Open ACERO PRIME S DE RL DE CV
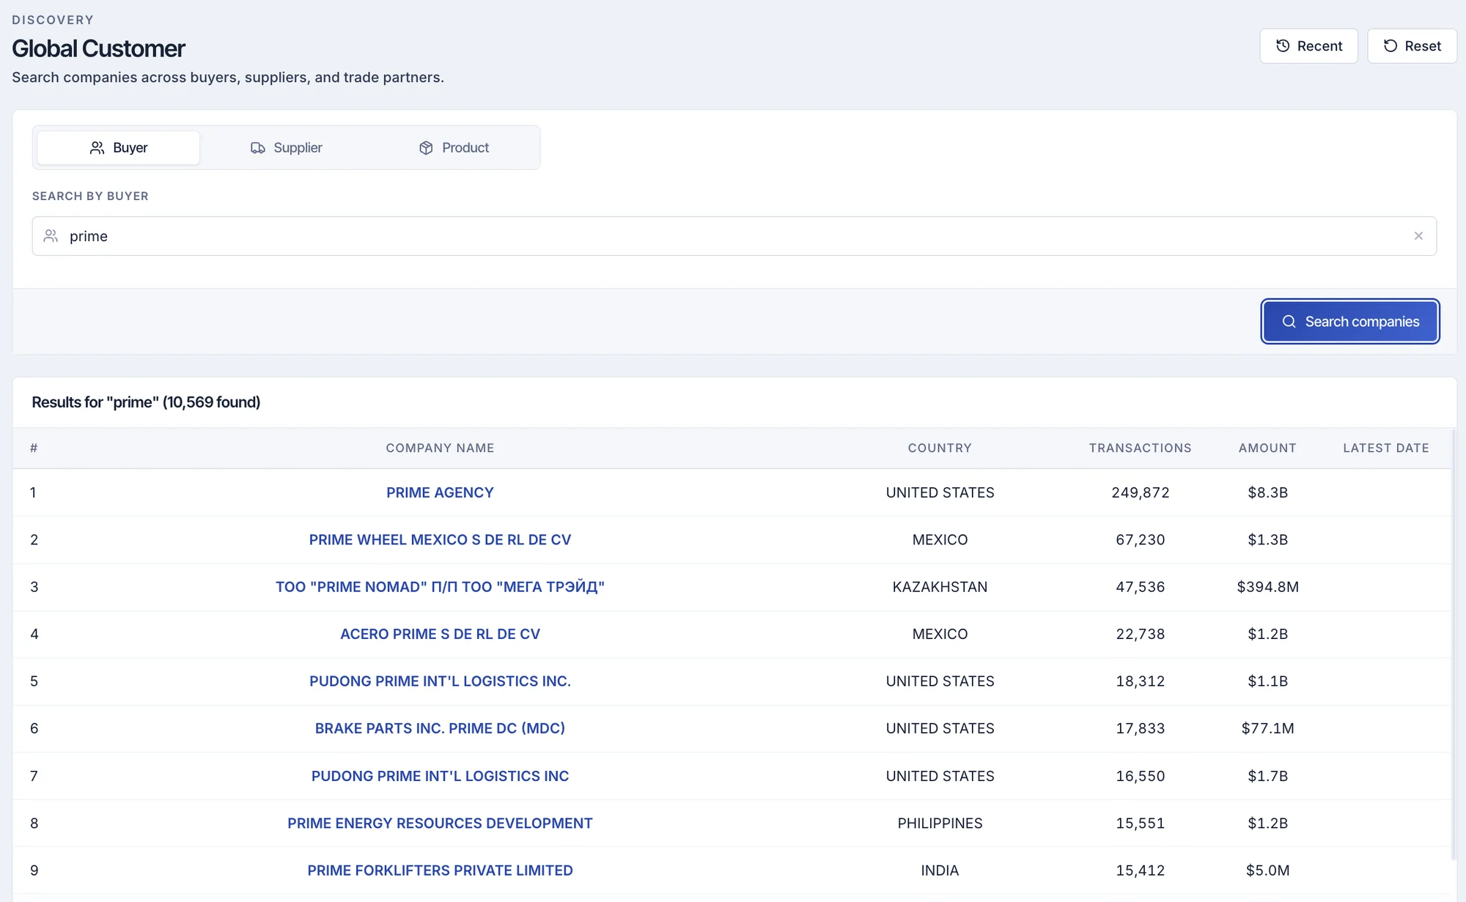The width and height of the screenshot is (1466, 902). point(440,635)
